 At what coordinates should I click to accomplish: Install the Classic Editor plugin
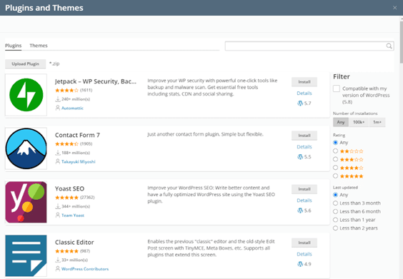click(x=304, y=243)
